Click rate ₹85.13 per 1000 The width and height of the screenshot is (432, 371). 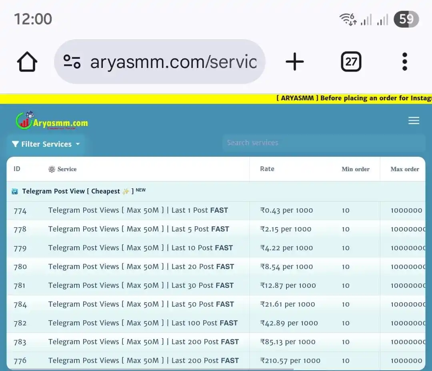tap(288, 342)
